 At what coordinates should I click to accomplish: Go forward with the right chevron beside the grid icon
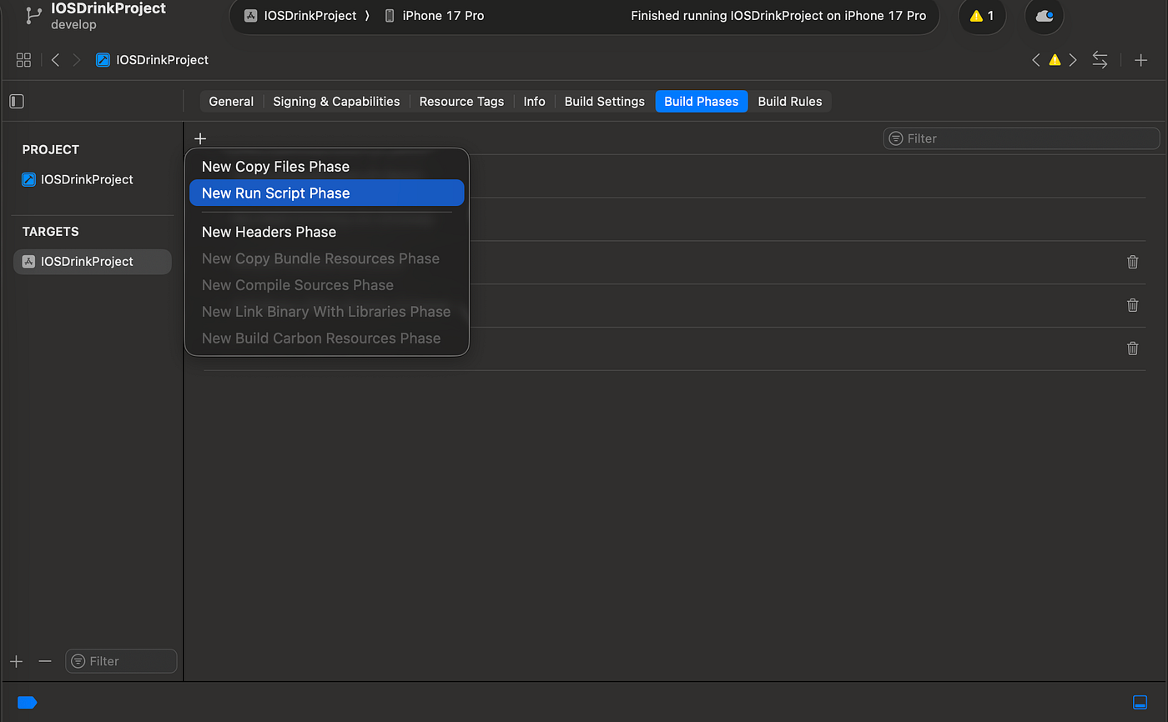coord(77,60)
